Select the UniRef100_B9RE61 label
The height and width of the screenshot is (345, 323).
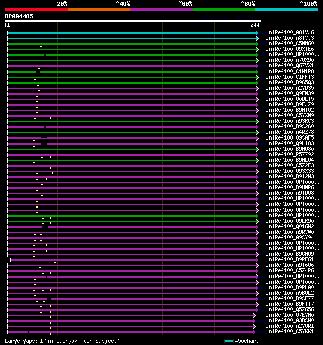(x=290, y=259)
